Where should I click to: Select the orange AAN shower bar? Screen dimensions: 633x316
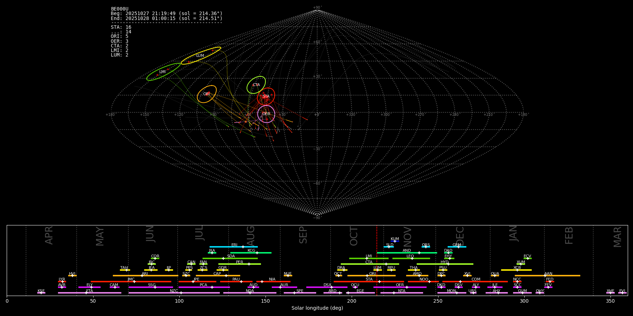[548, 276]
